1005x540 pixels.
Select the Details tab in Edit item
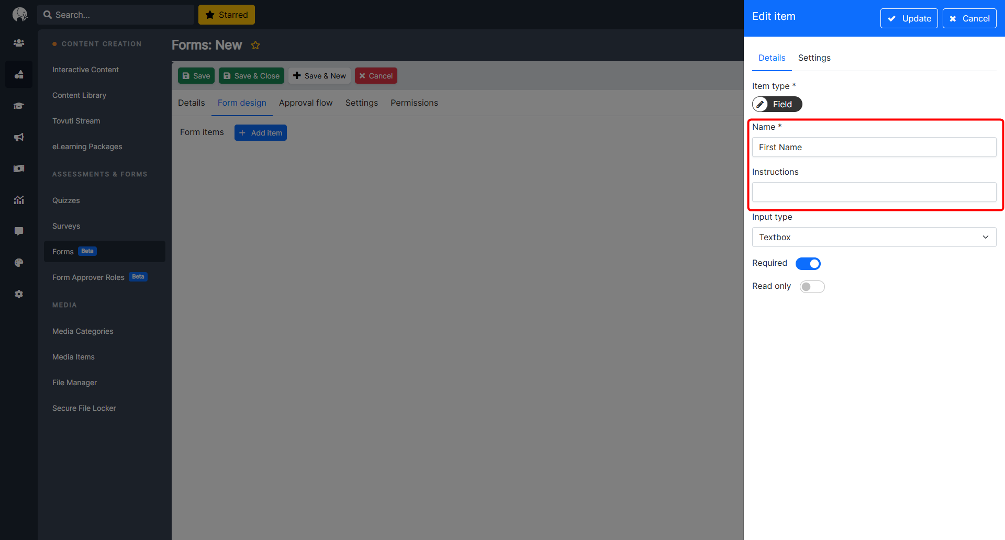(x=772, y=58)
